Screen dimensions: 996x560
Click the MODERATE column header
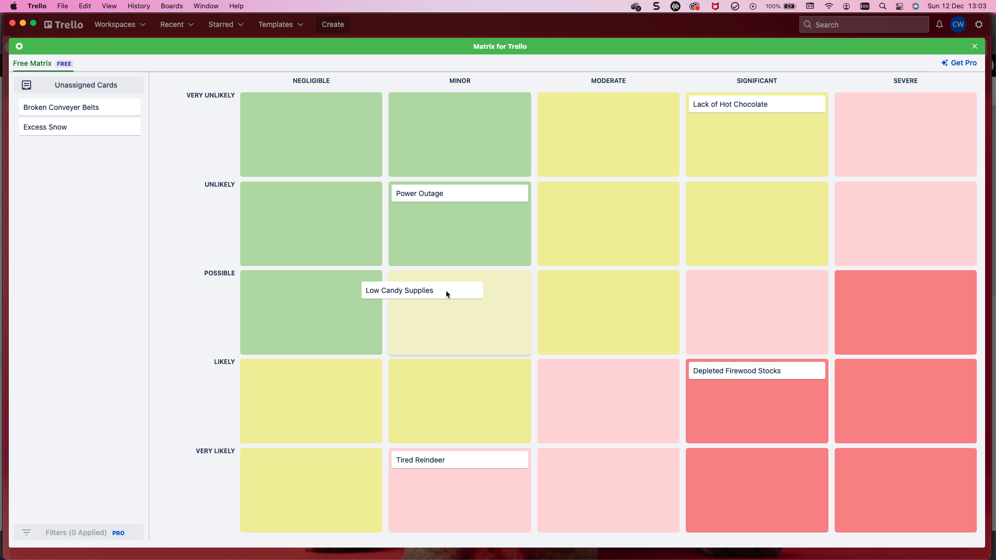pyautogui.click(x=608, y=81)
